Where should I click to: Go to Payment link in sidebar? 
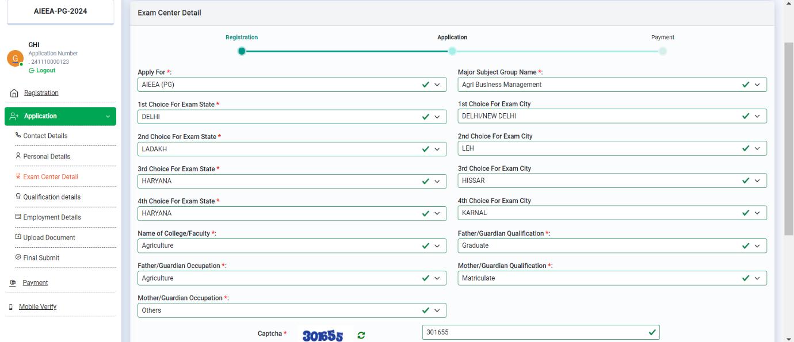[x=35, y=283]
